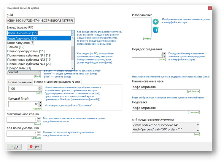Click the guid text field
Image resolution: width=221 pixels, height=162 pixels.
[40, 21]
